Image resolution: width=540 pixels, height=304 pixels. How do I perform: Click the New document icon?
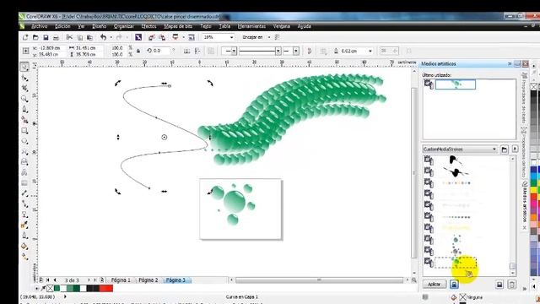pos(25,37)
